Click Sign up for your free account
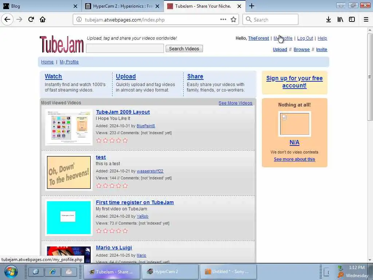This screenshot has height=280, width=373. coord(294,82)
